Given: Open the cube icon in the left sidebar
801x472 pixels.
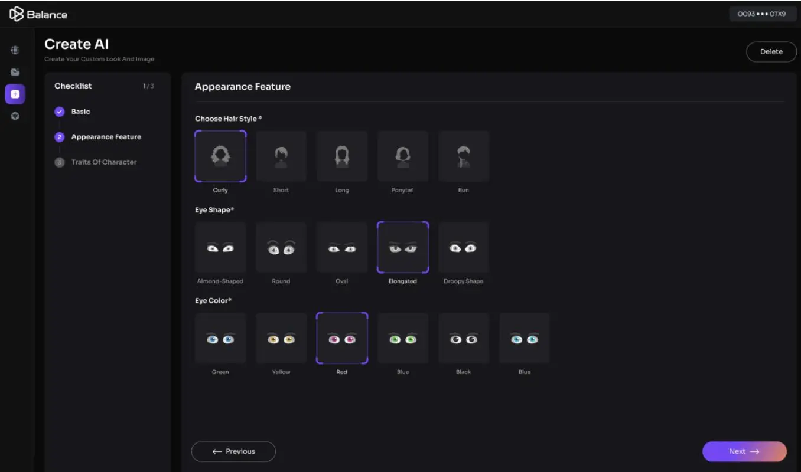Looking at the screenshot, I should (x=15, y=116).
